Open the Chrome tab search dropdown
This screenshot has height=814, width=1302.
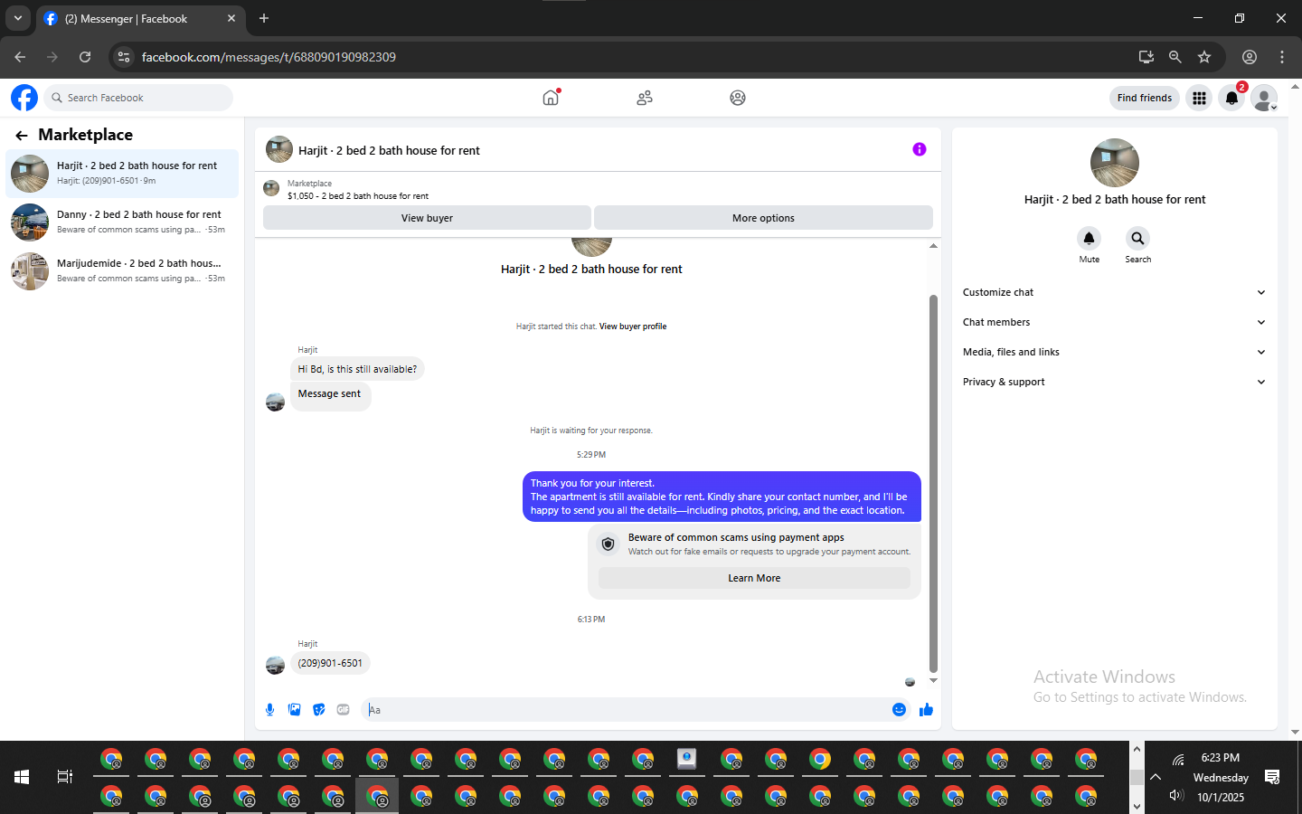(x=18, y=18)
